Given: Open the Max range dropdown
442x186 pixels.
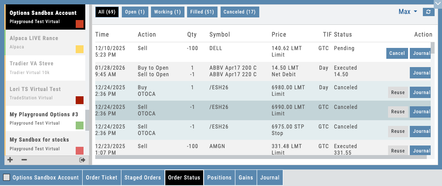Looking at the screenshot, I should point(408,12).
